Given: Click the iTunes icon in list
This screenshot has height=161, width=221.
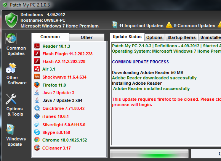Looking at the screenshot, I should [37, 116].
